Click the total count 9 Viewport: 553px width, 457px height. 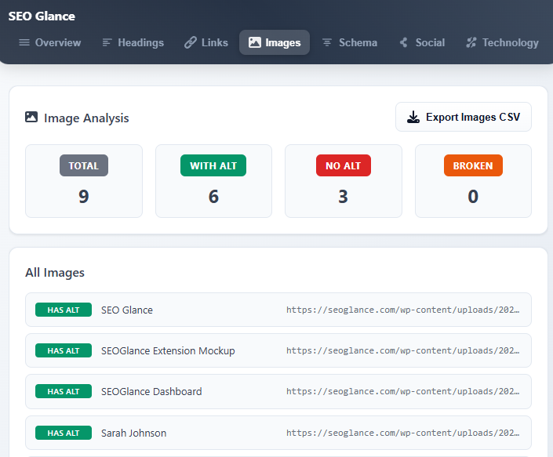[84, 197]
